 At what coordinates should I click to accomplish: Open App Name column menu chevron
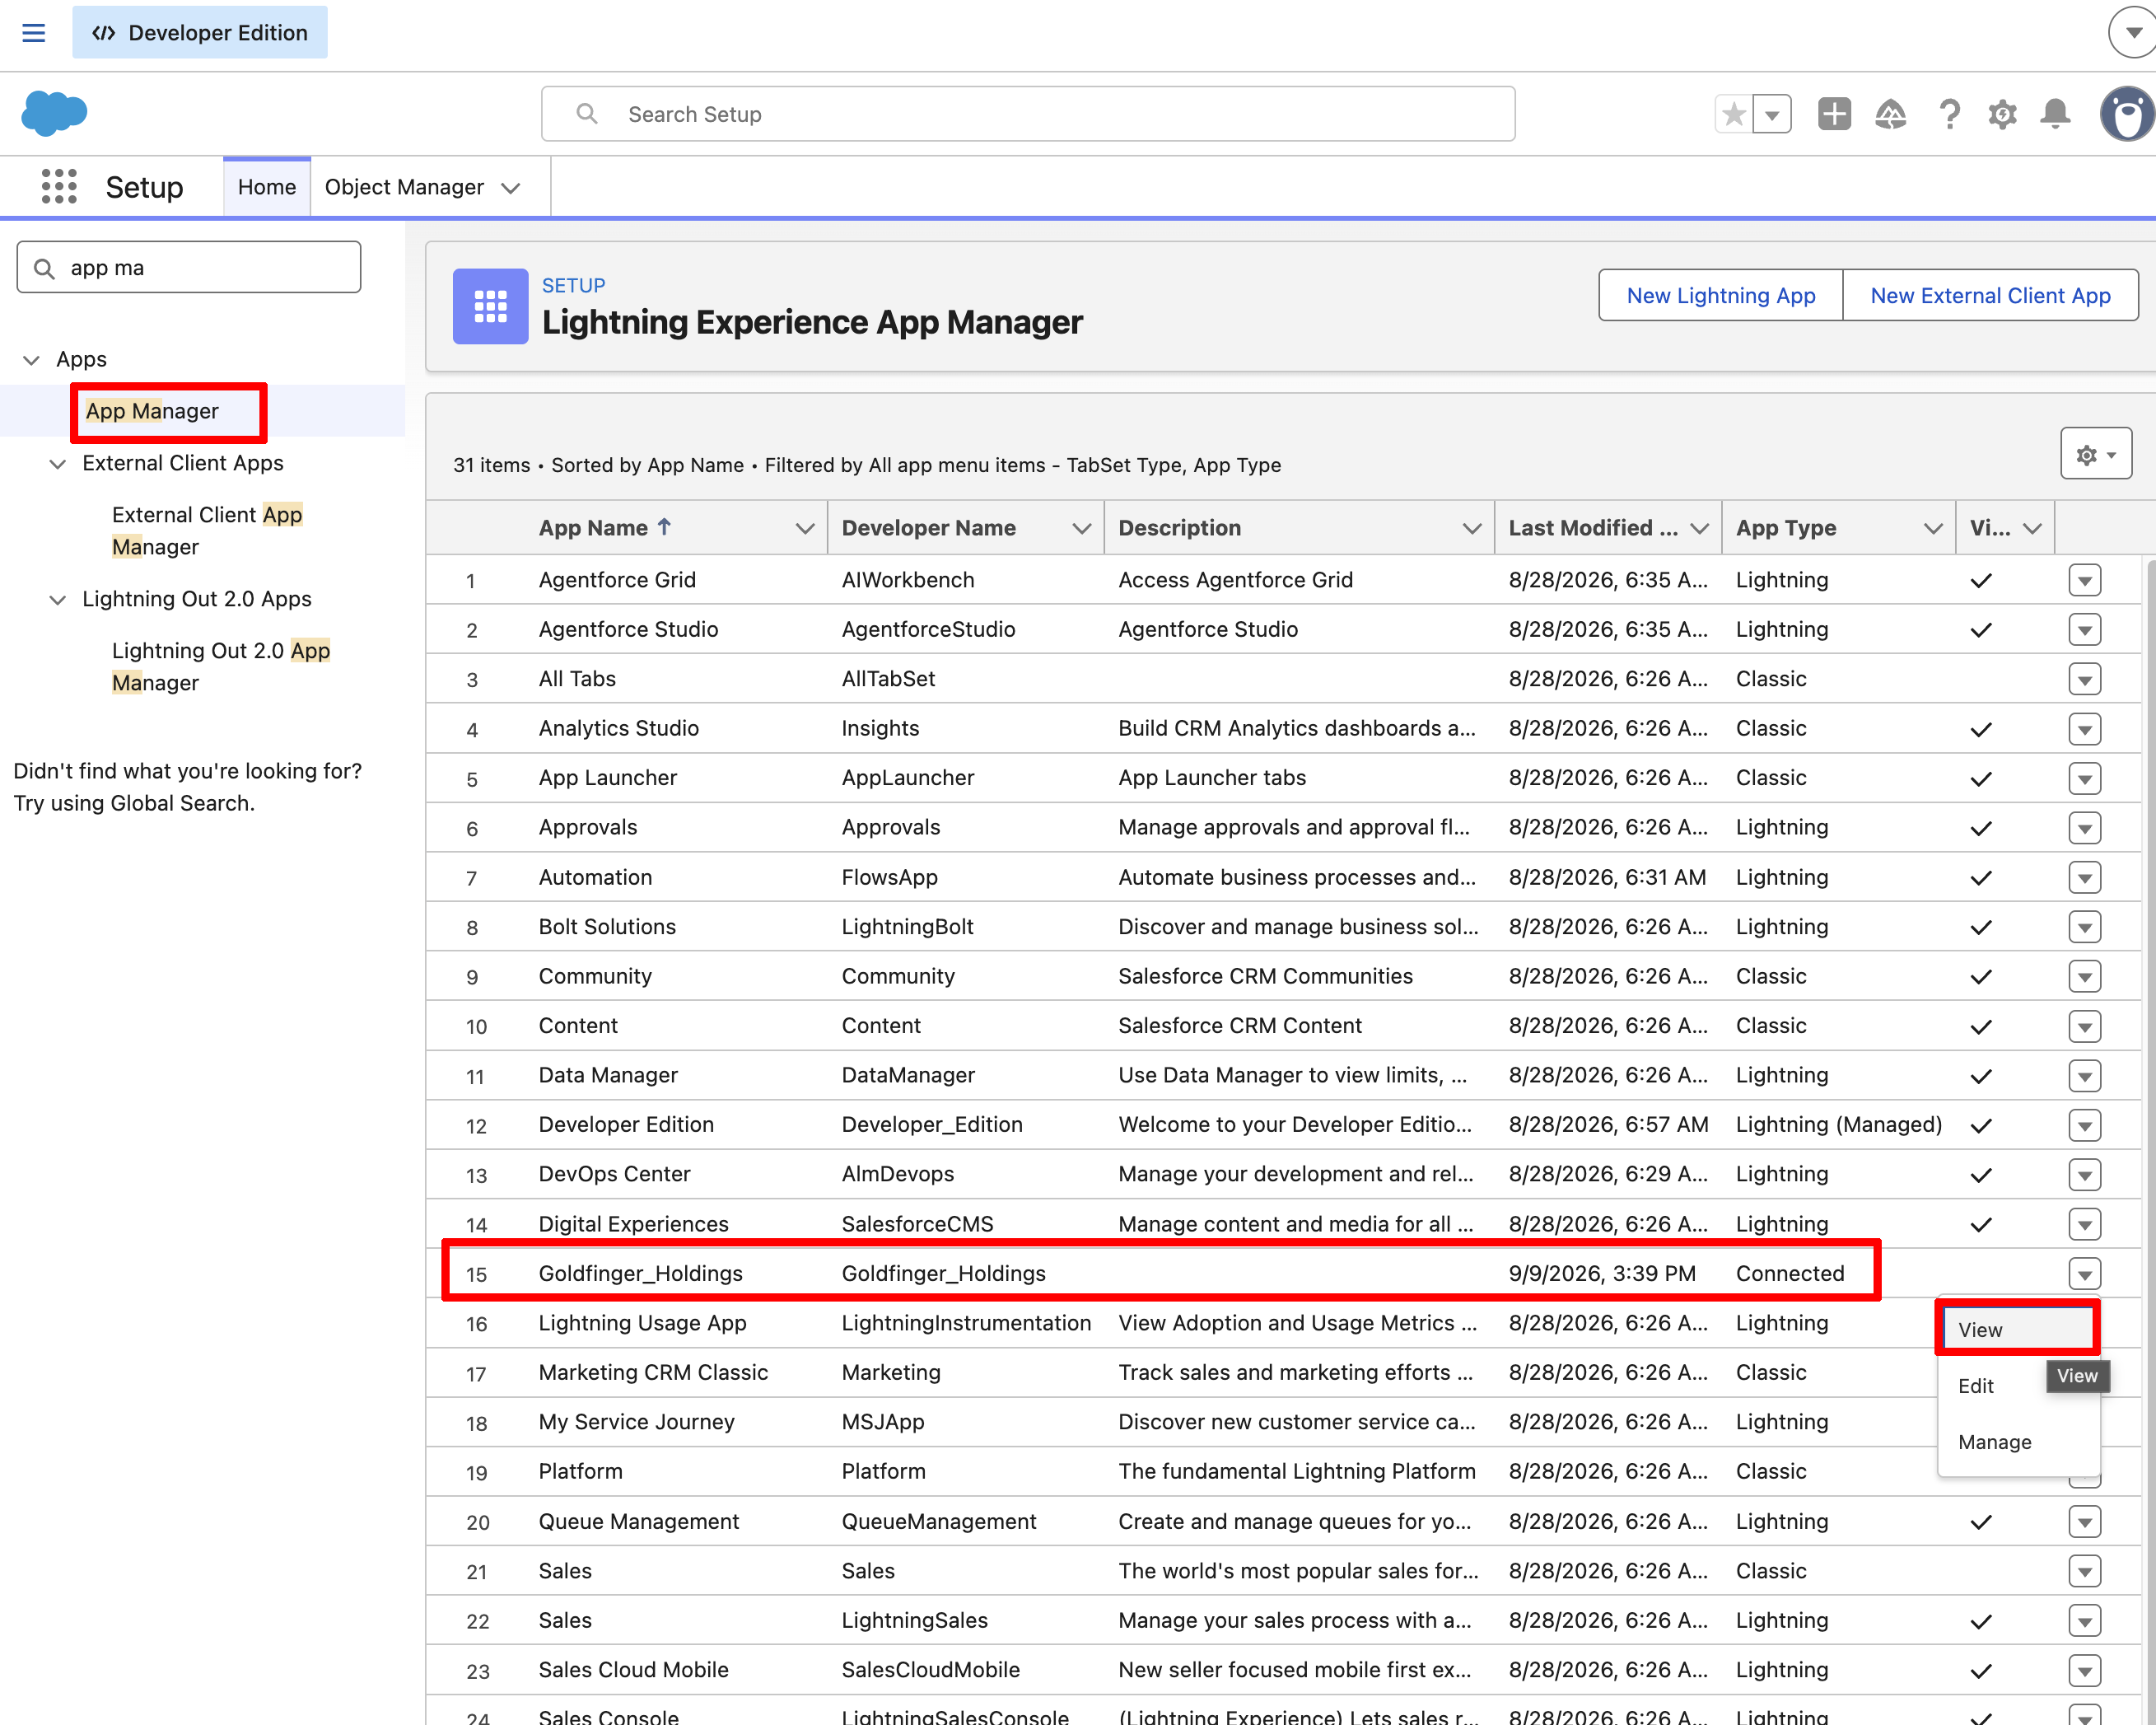click(x=804, y=528)
